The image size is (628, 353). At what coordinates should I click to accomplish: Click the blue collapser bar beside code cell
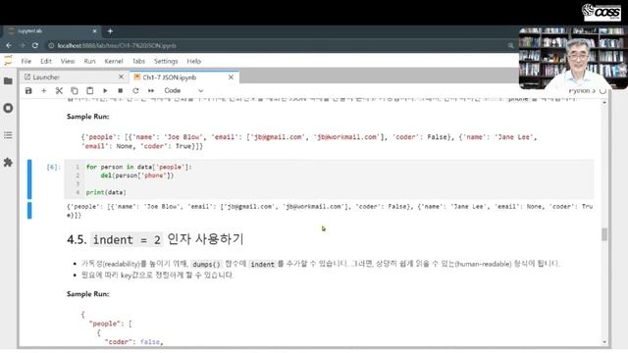tap(29, 179)
